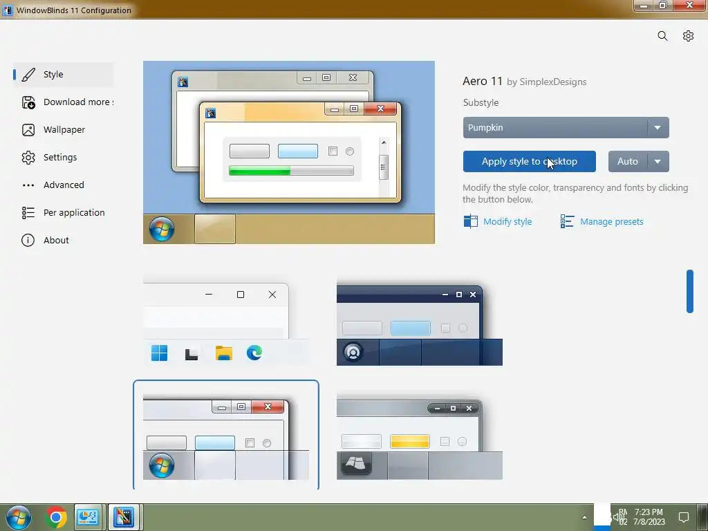Expand the Pumpkin substyle dropdown
708x531 pixels.
(566, 128)
